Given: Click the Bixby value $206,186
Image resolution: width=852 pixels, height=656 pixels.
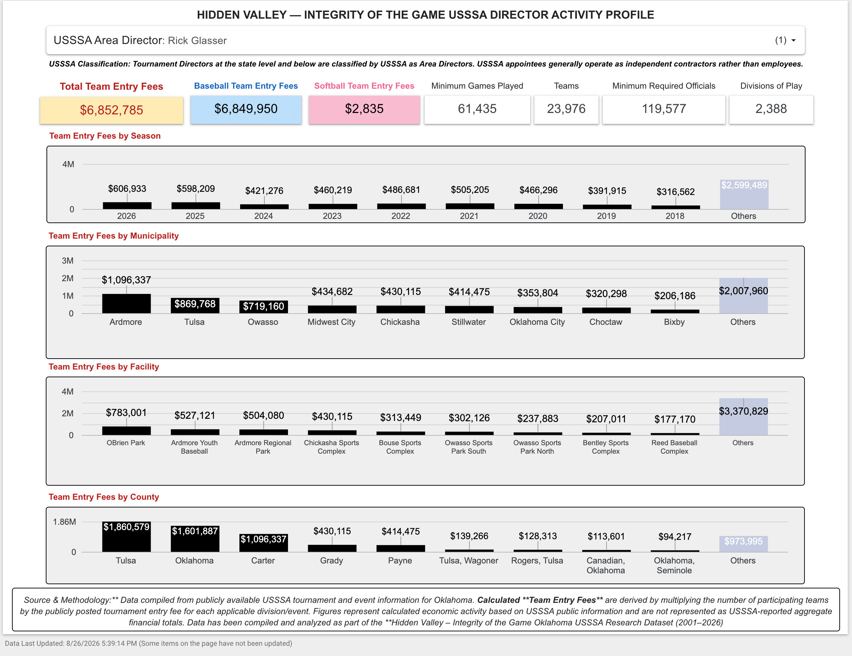Looking at the screenshot, I should [675, 296].
